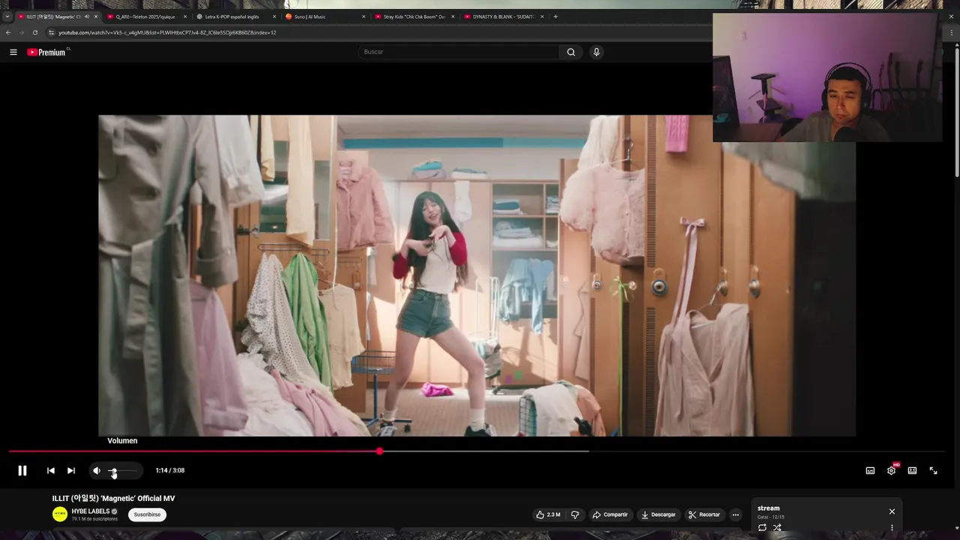Toggle shuffle on the stream playlist
This screenshot has width=960, height=540.
[777, 528]
